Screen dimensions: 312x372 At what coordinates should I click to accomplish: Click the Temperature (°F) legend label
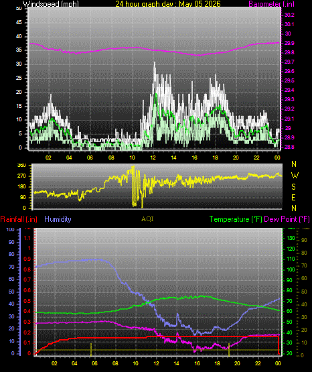point(236,219)
